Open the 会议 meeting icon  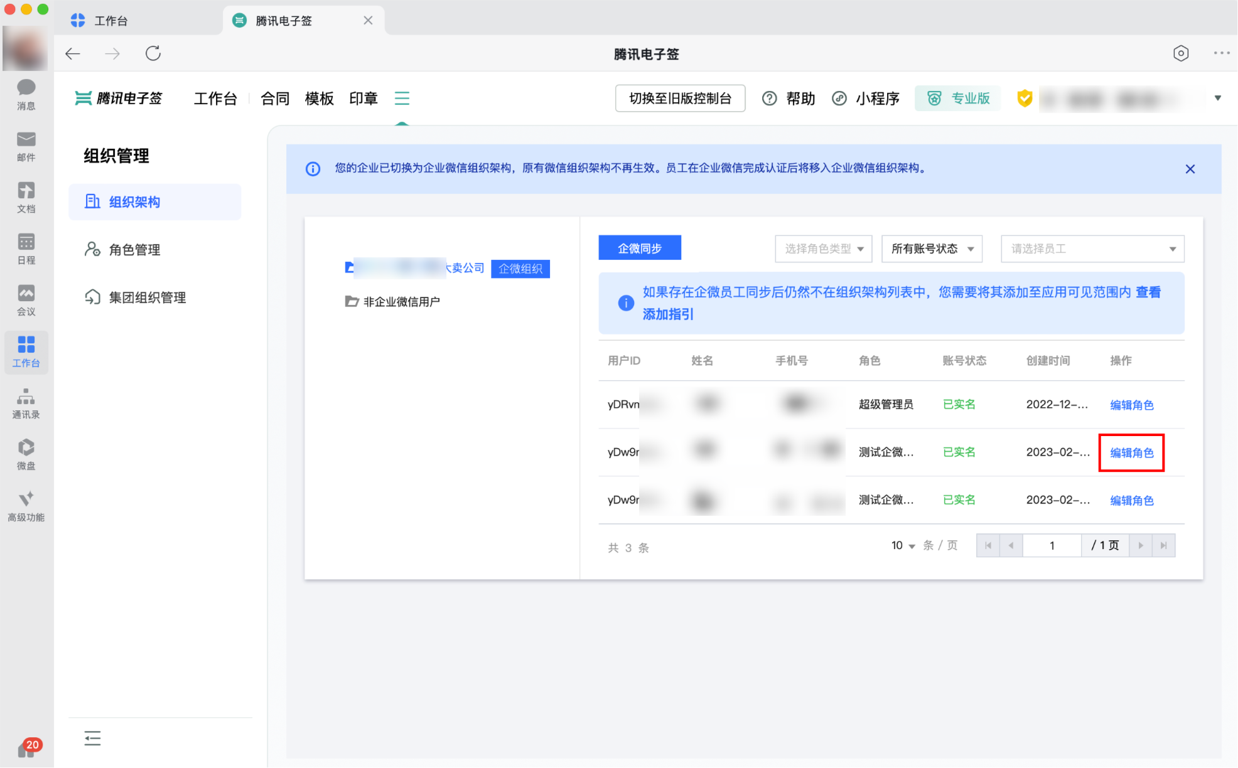point(26,300)
